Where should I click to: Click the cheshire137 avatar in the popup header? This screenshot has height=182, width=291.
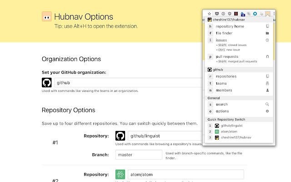pos(210,20)
